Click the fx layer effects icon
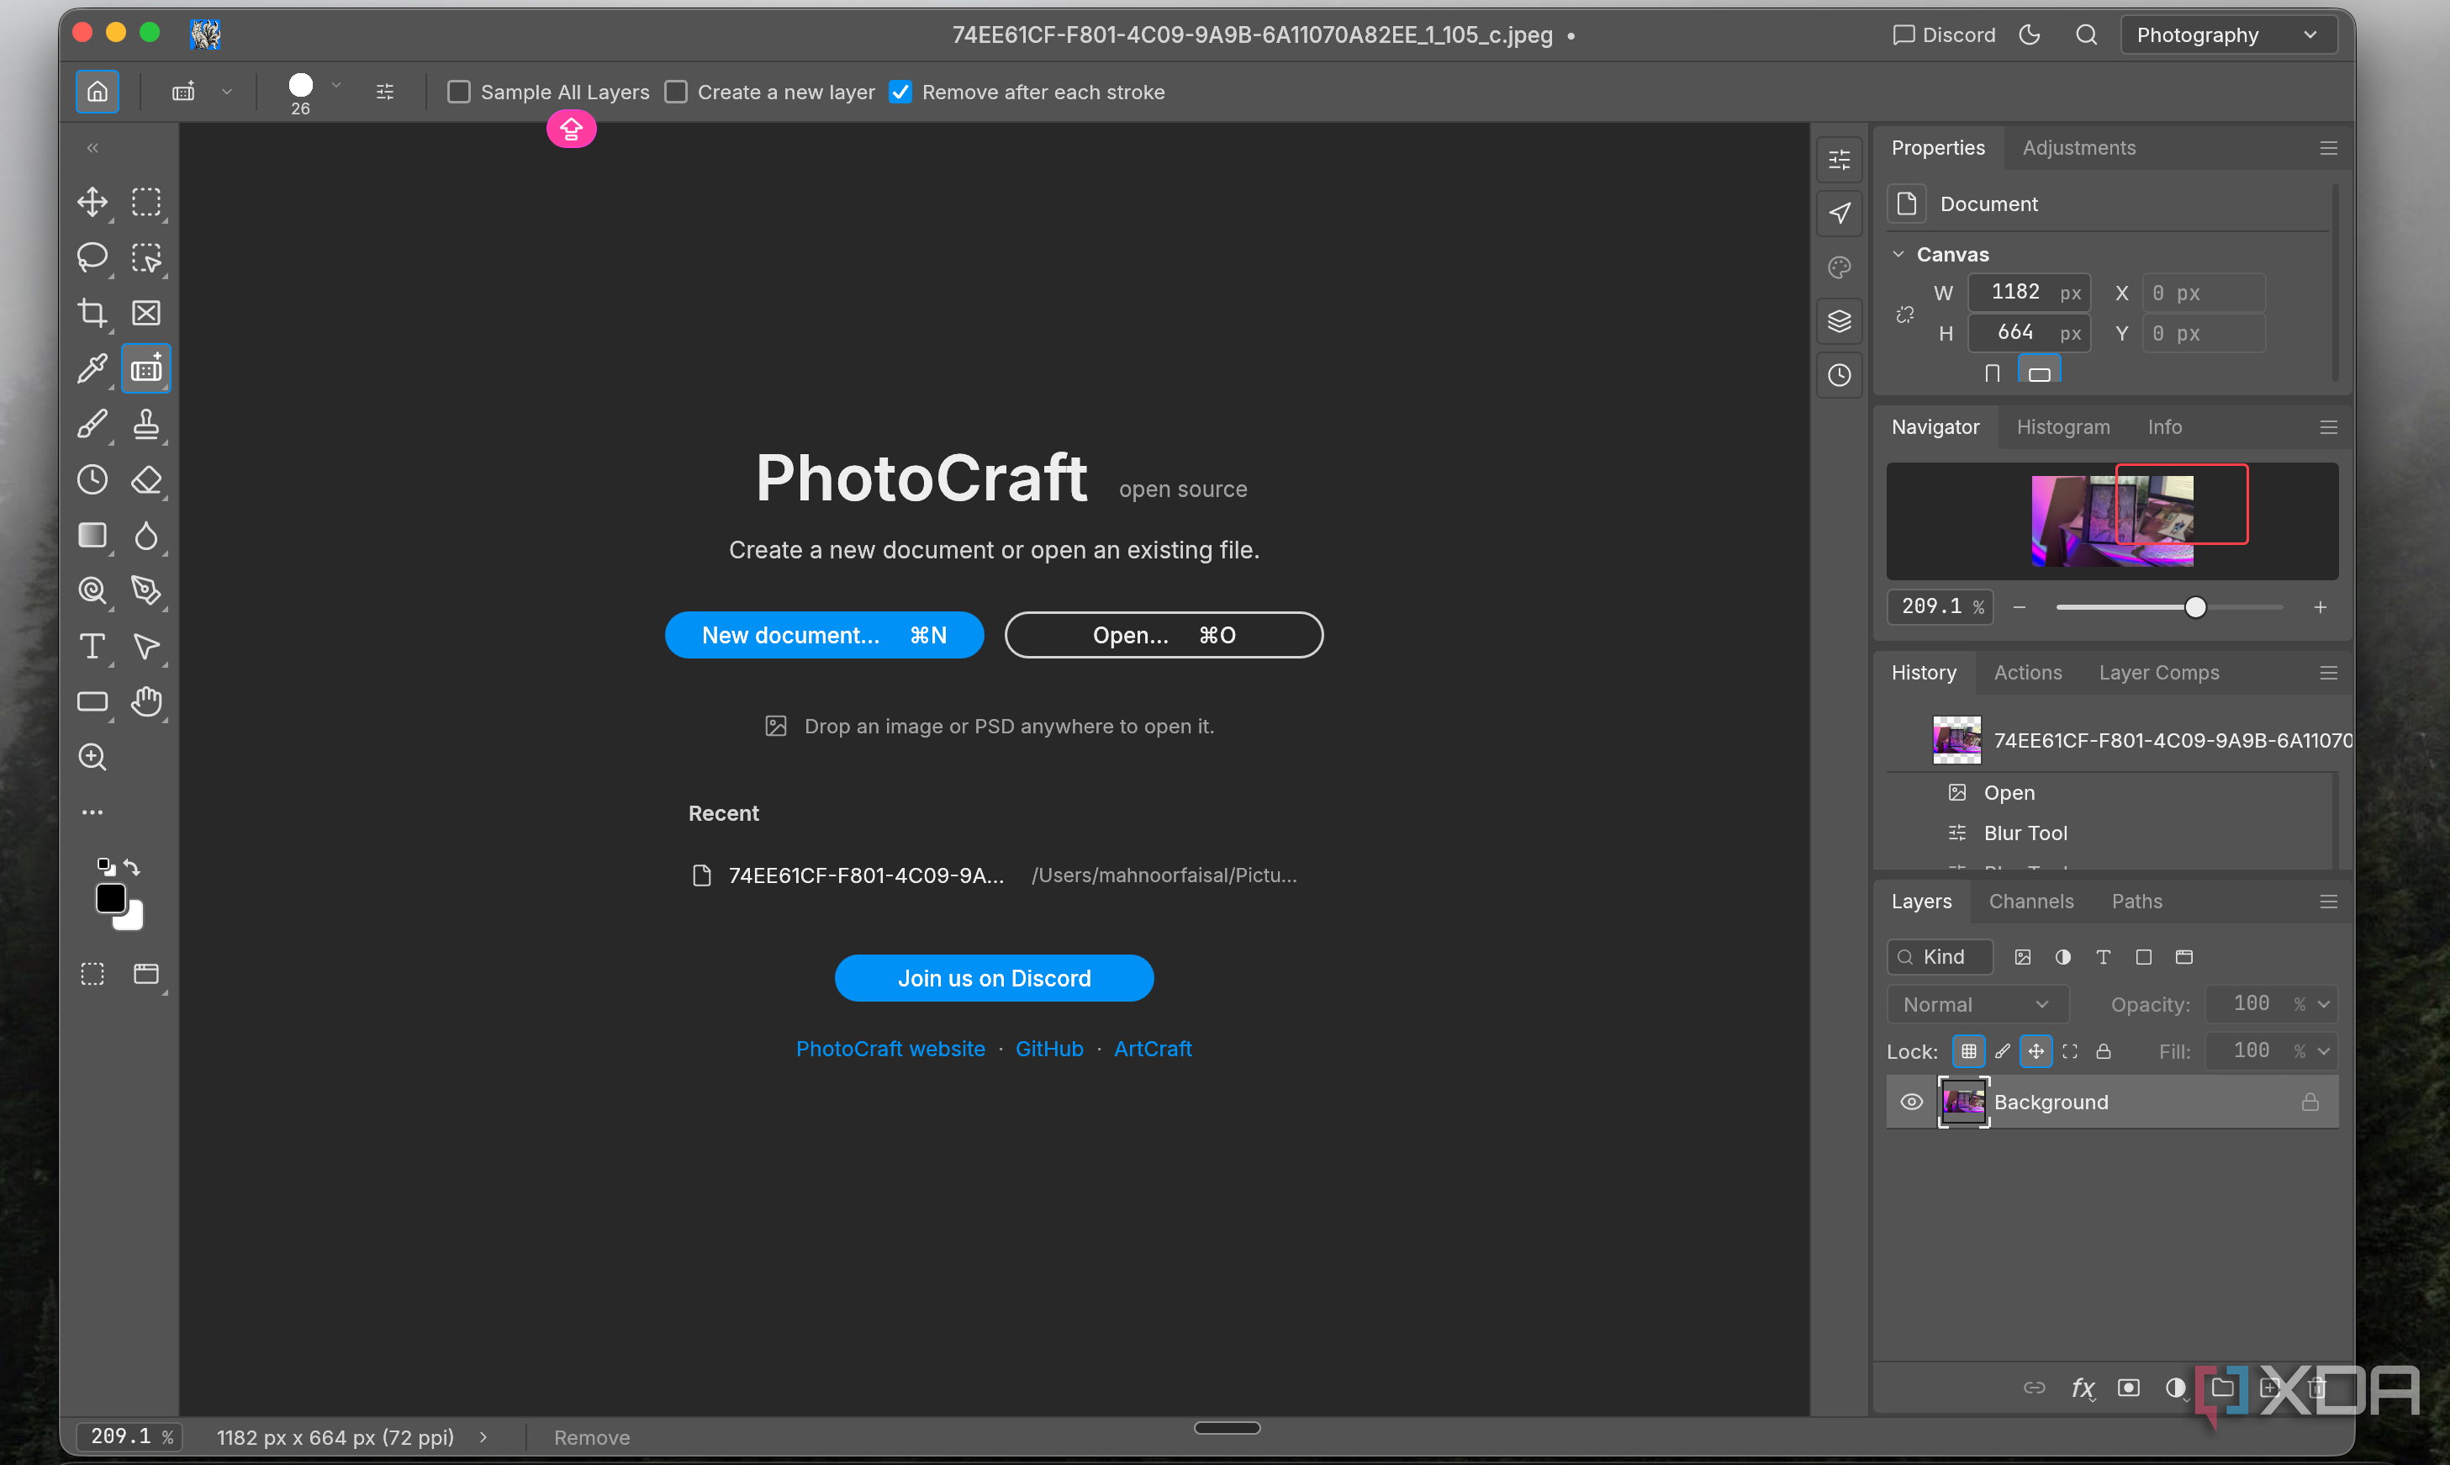Screen dimensions: 2450x1465 pos(2083,1388)
